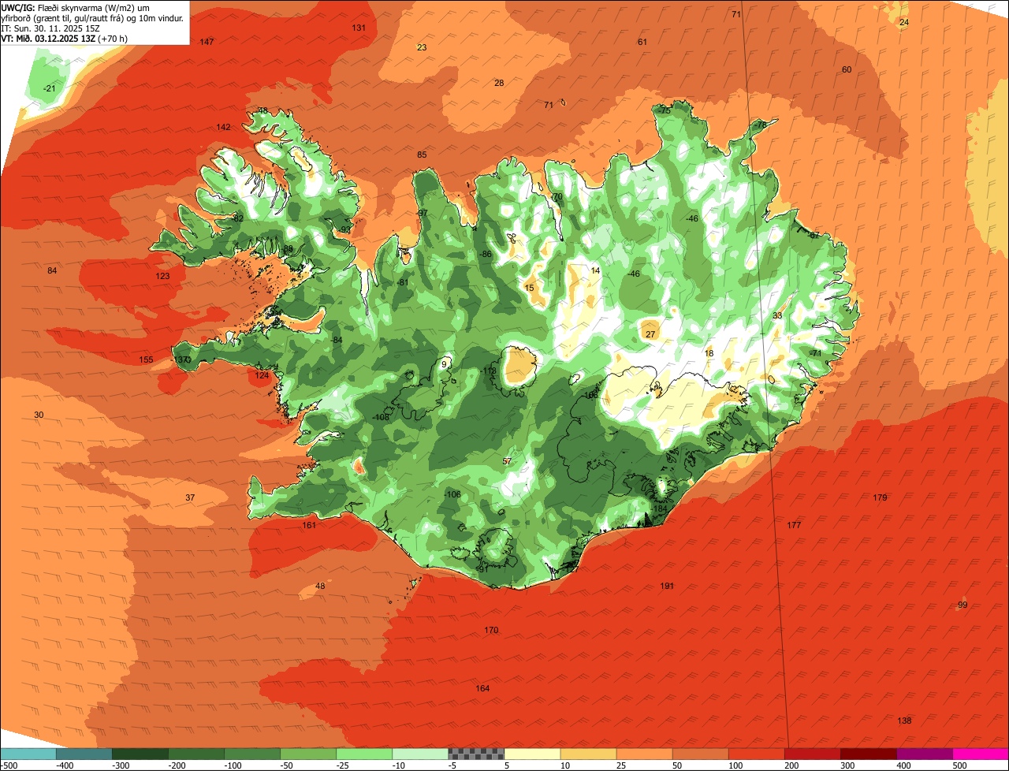Select the dark maroon swatch between 300 and 400

[868, 754]
